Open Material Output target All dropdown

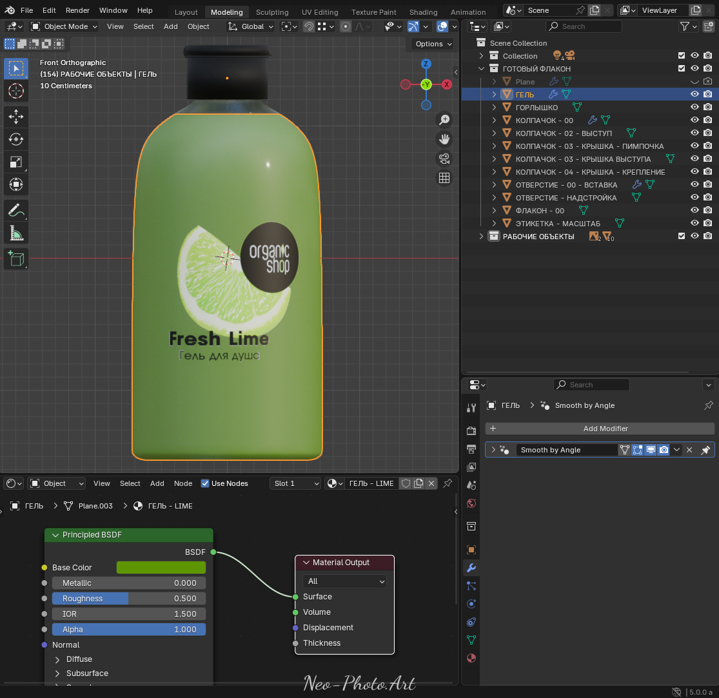point(345,581)
